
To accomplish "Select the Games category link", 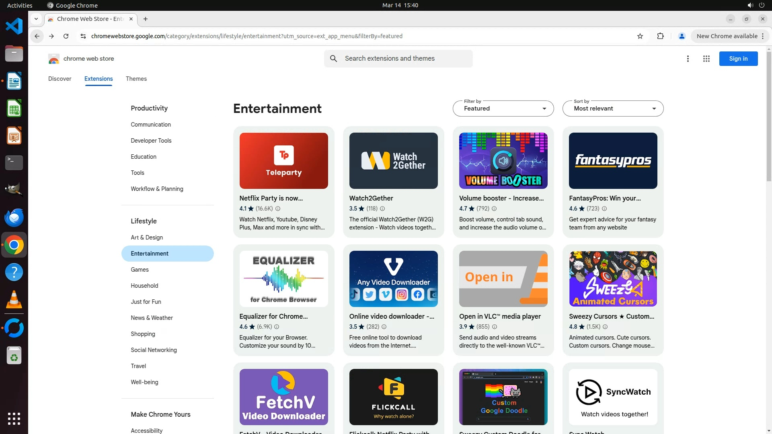I will [x=140, y=270].
